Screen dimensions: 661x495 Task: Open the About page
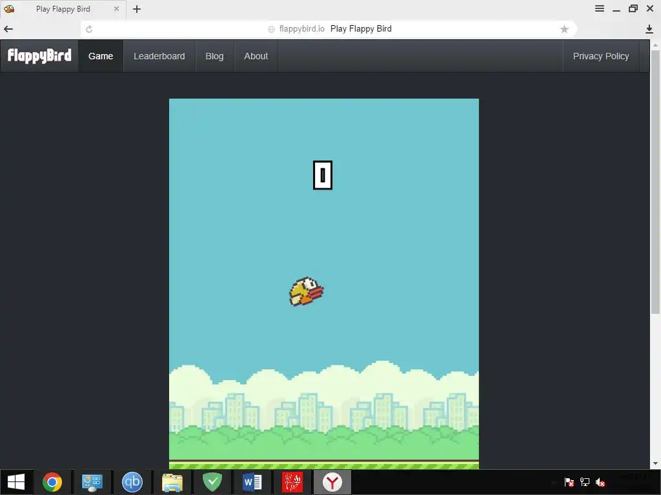256,56
